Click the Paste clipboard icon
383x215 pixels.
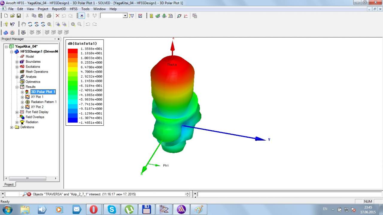point(40,16)
